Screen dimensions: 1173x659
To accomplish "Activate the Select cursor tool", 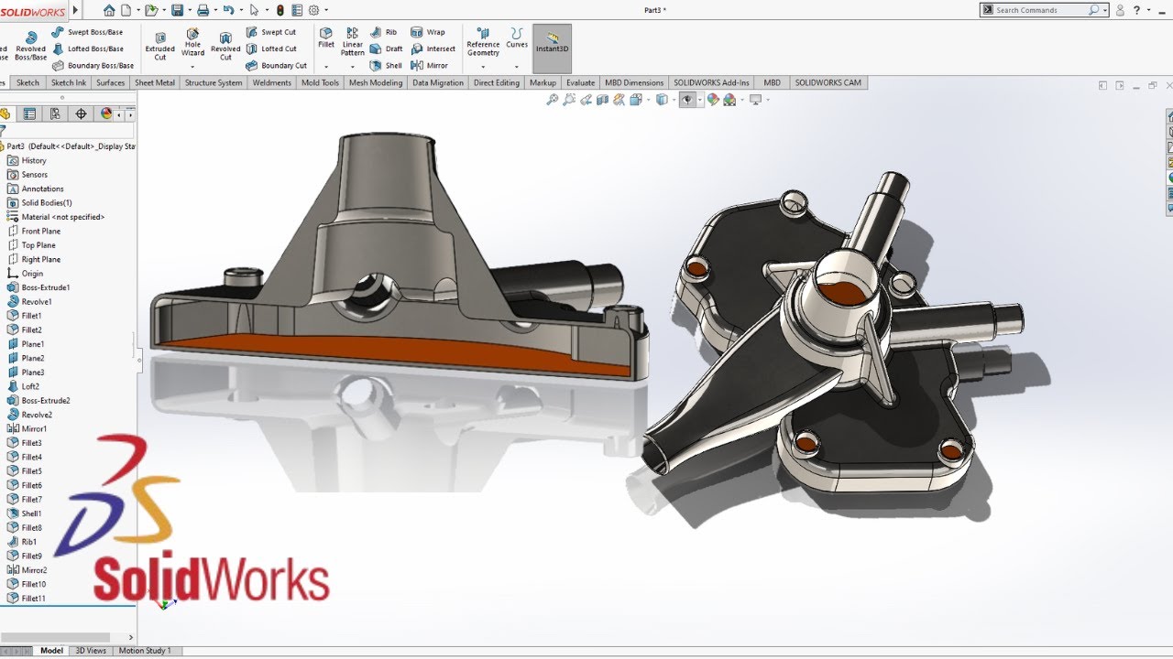I will (x=255, y=10).
